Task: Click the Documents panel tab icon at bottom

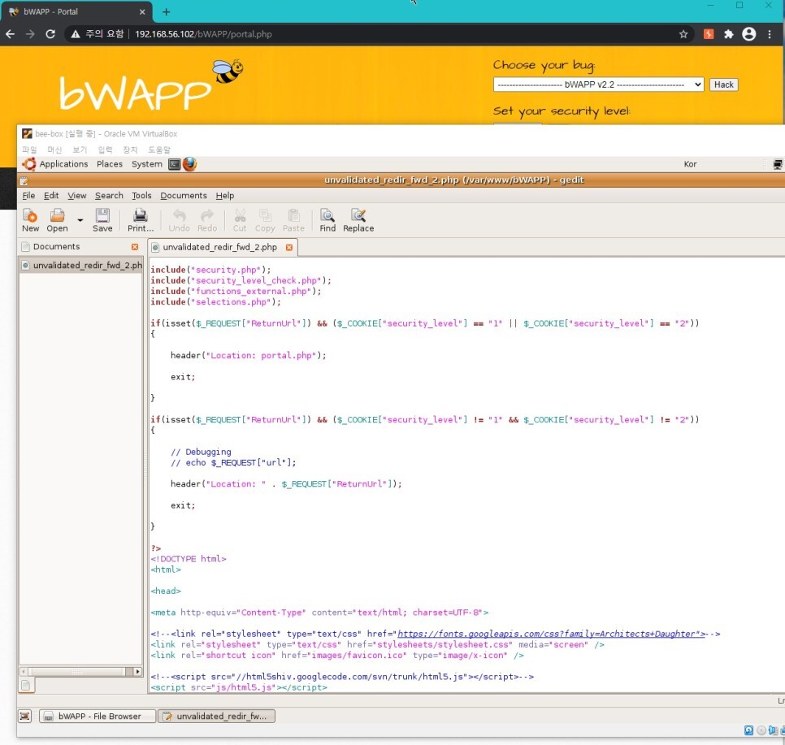Action: coord(26,685)
